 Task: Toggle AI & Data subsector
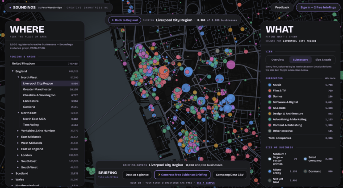[300, 108]
